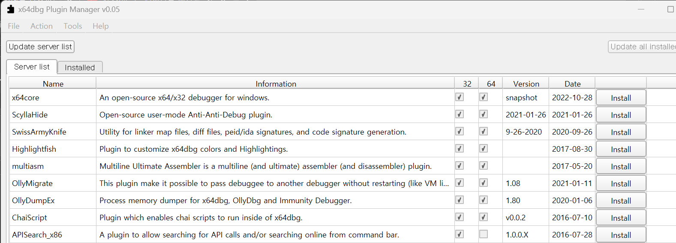
Task: Click the '2022-10-28' date cell
Action: [572, 98]
